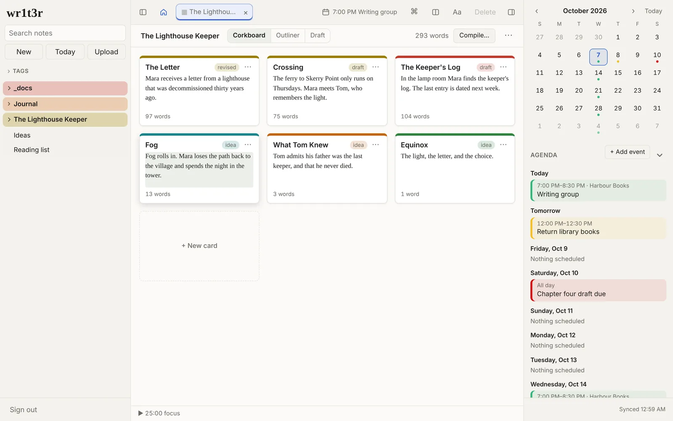Expand the TAGS section

click(x=18, y=71)
